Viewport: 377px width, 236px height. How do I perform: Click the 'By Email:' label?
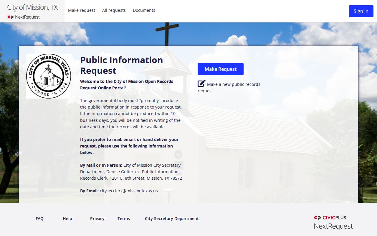pos(89,191)
